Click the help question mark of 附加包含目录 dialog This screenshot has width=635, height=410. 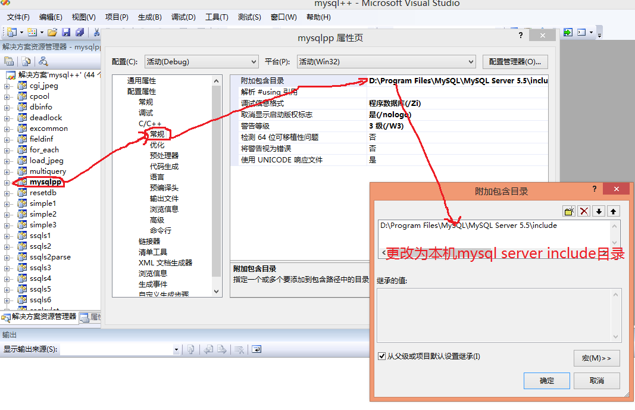click(x=594, y=189)
